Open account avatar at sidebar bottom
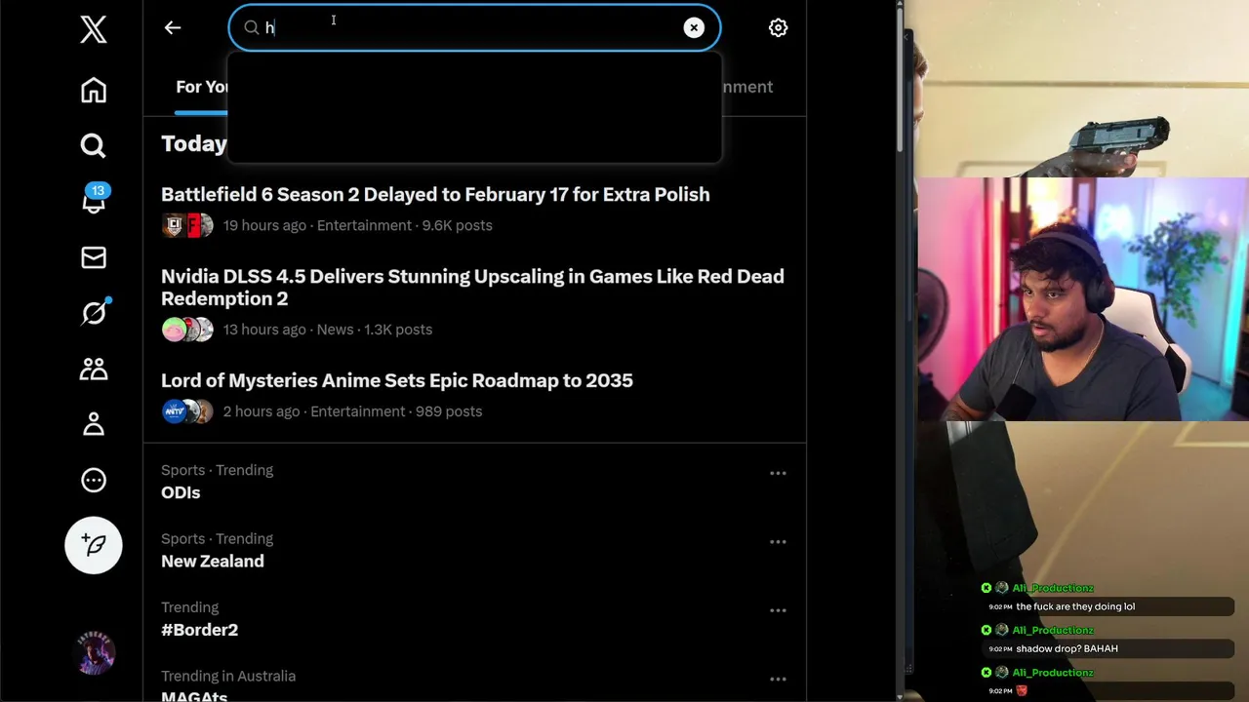Image resolution: width=1249 pixels, height=702 pixels. tap(94, 654)
